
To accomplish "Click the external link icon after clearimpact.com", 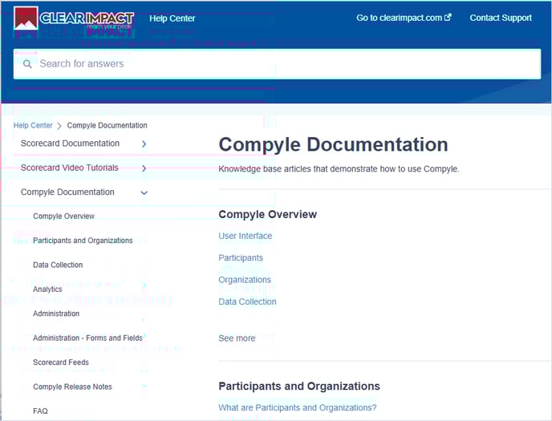I will [x=448, y=17].
